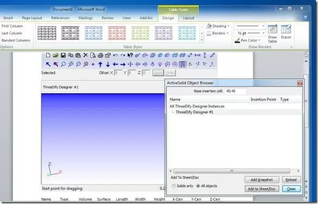
Task: Switch to the Layout tab
Action: pyautogui.click(x=188, y=18)
